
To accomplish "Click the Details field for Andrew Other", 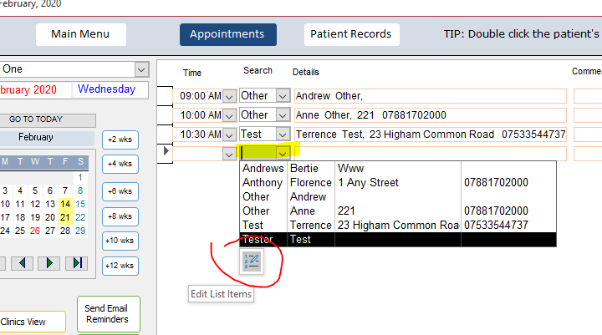I will point(430,96).
